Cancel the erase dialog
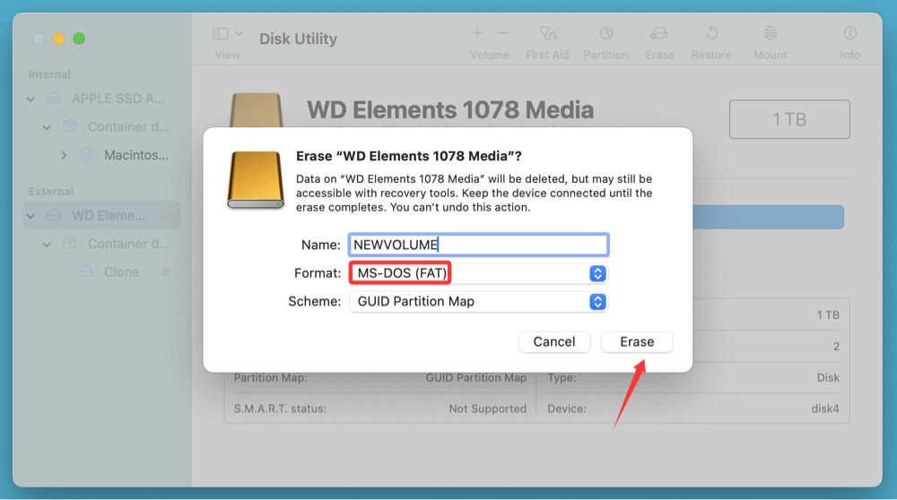The width and height of the screenshot is (897, 500). [553, 341]
